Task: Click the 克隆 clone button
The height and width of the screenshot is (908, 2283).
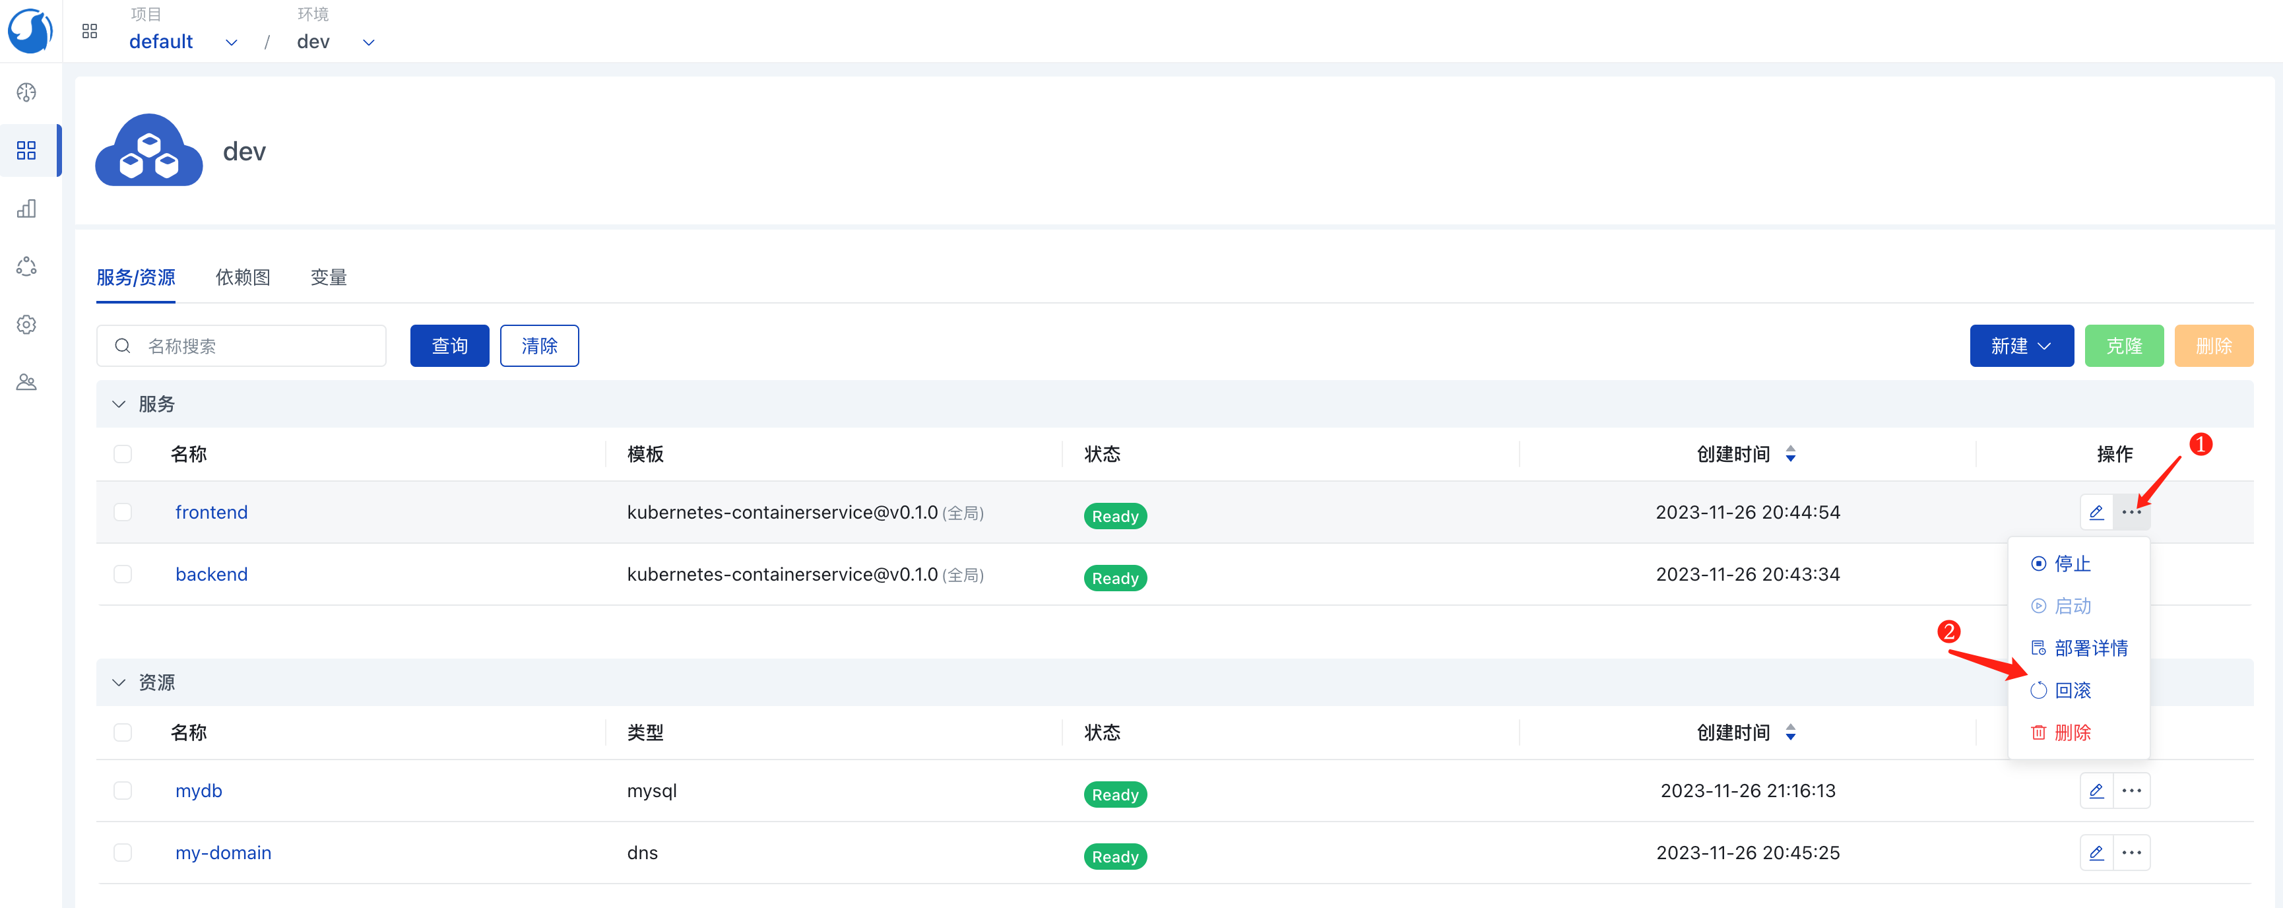Action: [2123, 346]
